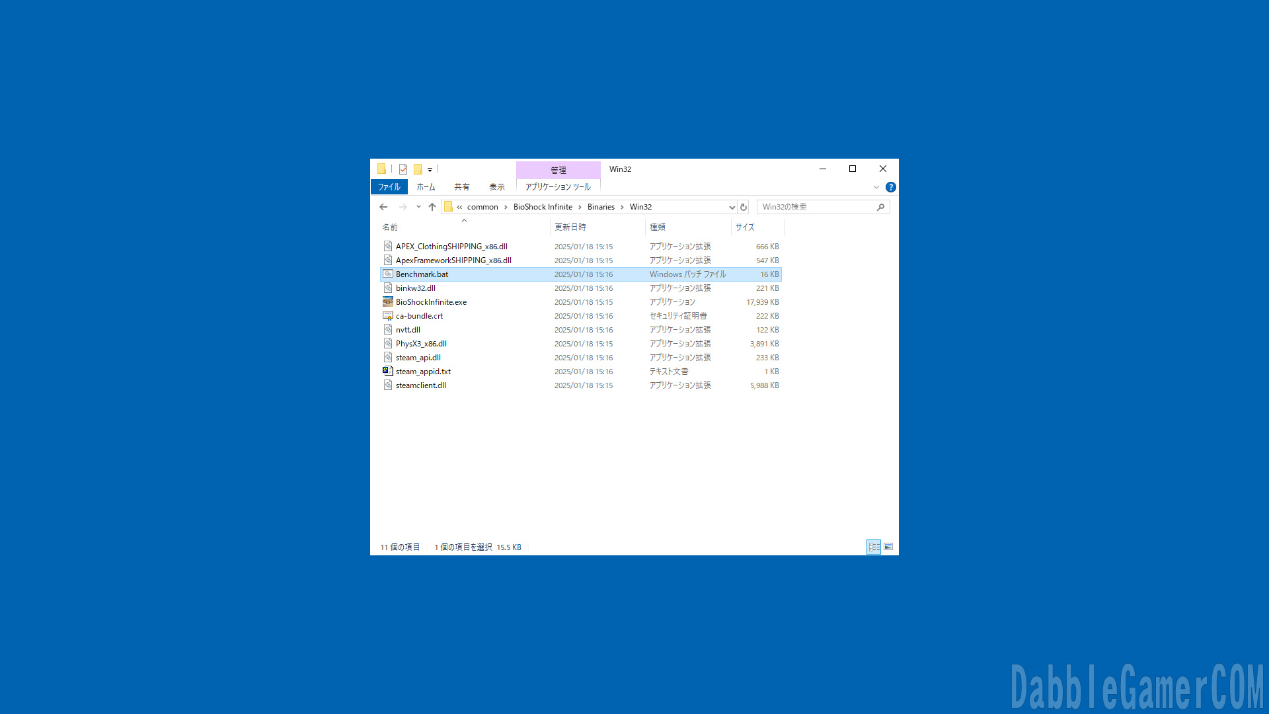Viewport: 1269px width, 714px height.
Task: Open the chevron after BioShock Infinite in the path
Action: (x=580, y=207)
